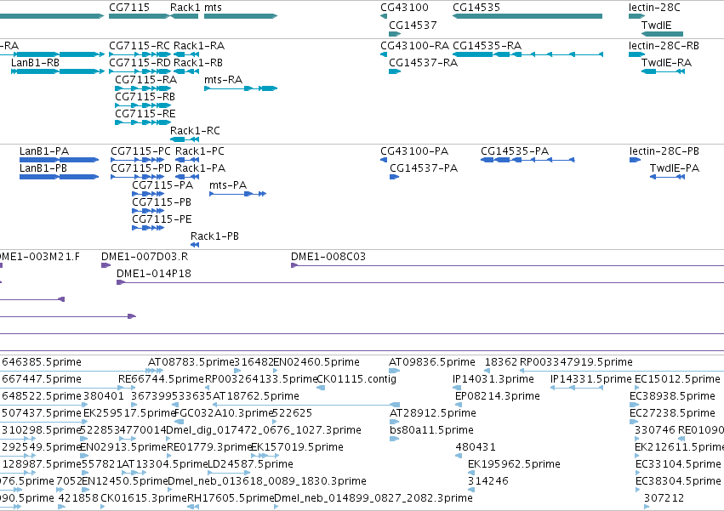Select EST EK195962.5prime
724x511 pixels.
pyautogui.click(x=515, y=464)
